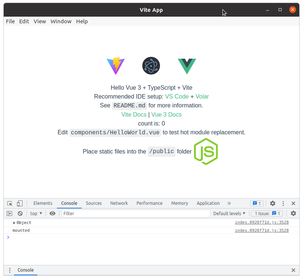This screenshot has height=279, width=303.
Task: Click the Vue logo
Action: coord(187,66)
